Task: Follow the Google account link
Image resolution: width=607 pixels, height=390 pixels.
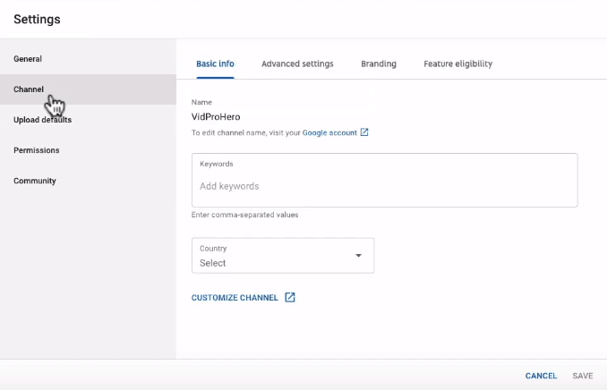Action: (x=329, y=132)
